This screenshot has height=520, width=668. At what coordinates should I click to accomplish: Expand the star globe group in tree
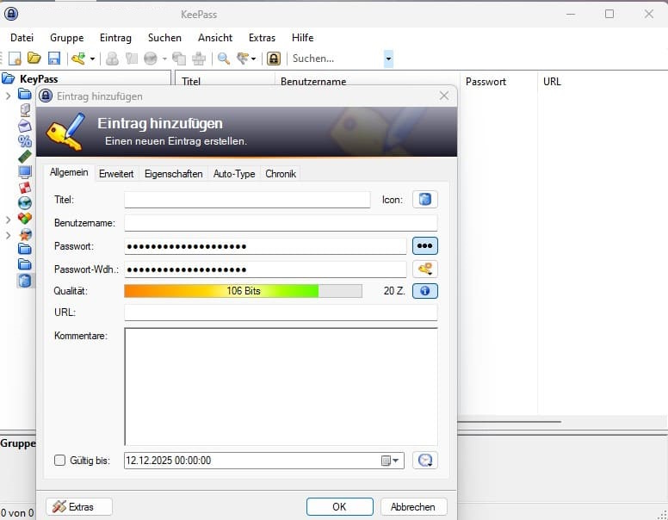(x=8, y=235)
